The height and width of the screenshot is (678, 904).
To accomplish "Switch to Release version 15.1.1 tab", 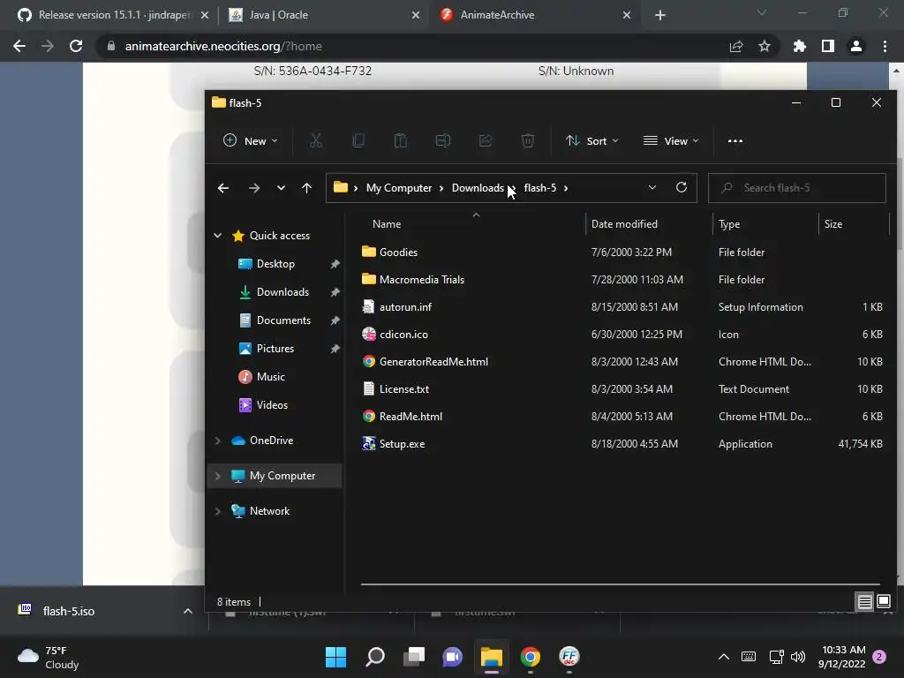I will (x=113, y=15).
